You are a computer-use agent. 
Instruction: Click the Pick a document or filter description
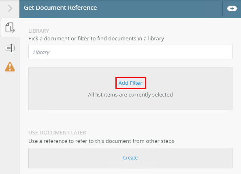(96, 39)
